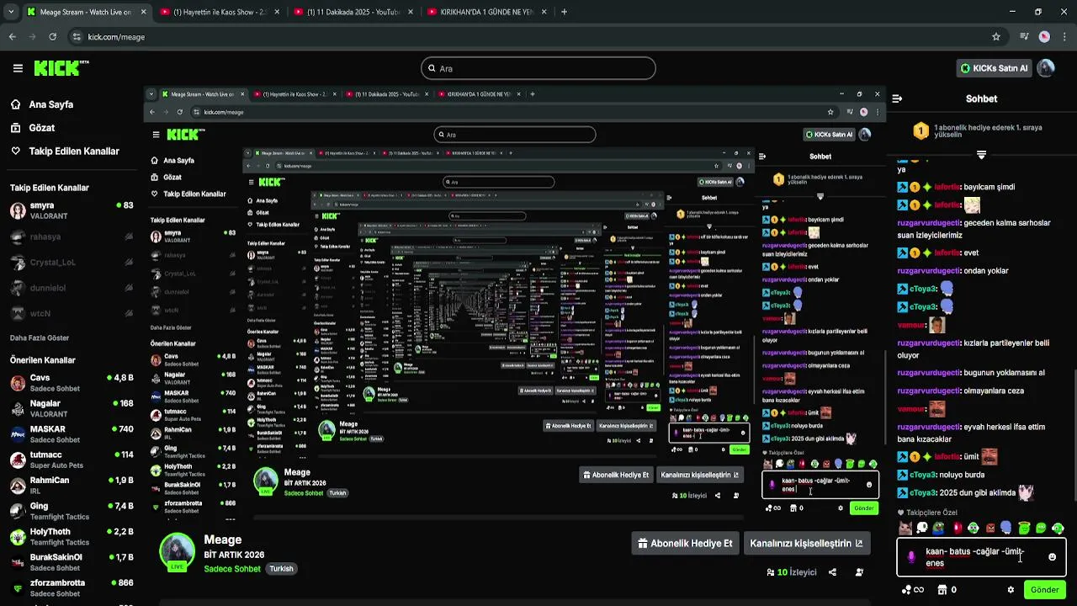Viewport: 1077px width, 606px height.
Task: Open the Kick account avatar menu
Action: pyautogui.click(x=1046, y=68)
